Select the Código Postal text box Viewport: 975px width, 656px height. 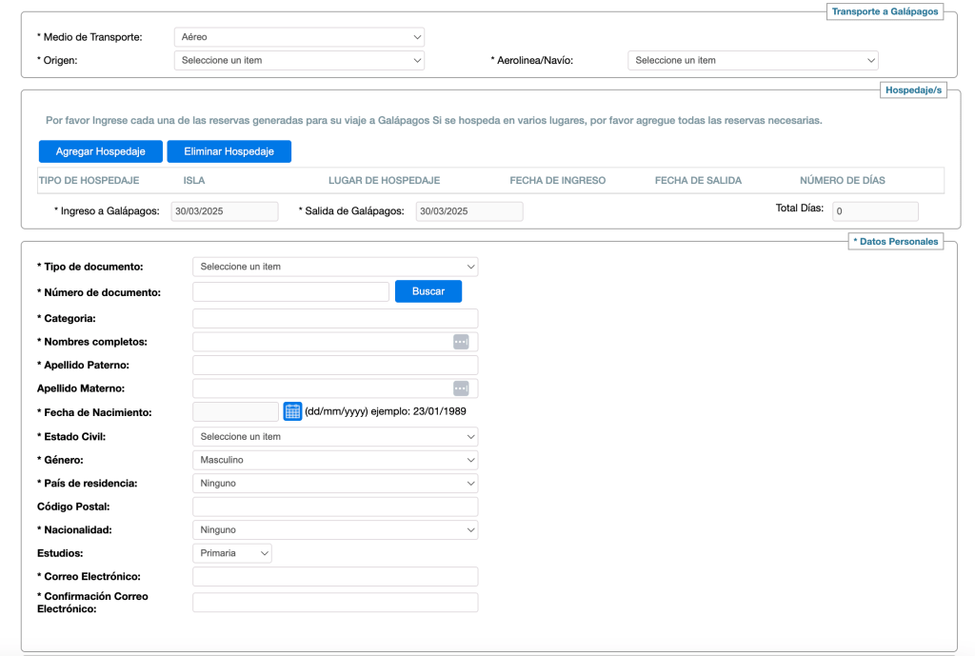click(335, 507)
